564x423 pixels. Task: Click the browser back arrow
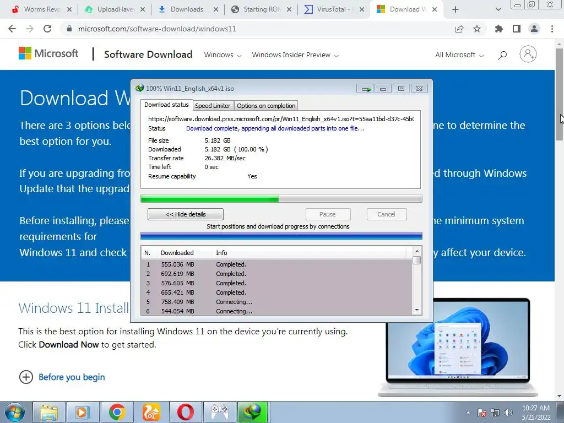12,29
